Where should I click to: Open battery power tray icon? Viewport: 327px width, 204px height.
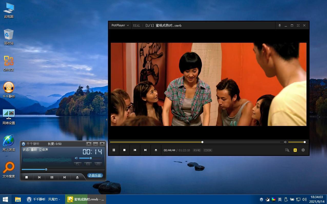click(x=292, y=199)
